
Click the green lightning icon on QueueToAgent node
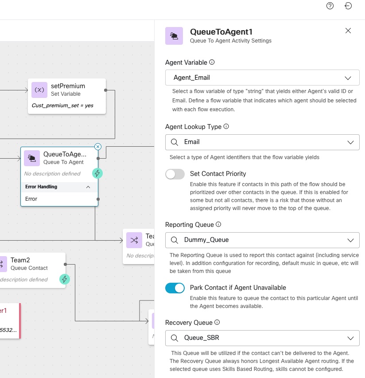coord(97,173)
